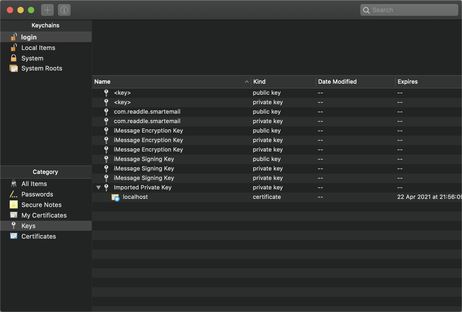Click the icon beside My Certificates

(14, 215)
